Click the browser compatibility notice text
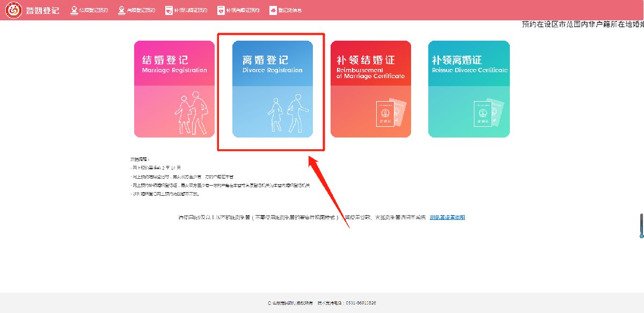Viewport: 644px width, 313px height. (302, 217)
